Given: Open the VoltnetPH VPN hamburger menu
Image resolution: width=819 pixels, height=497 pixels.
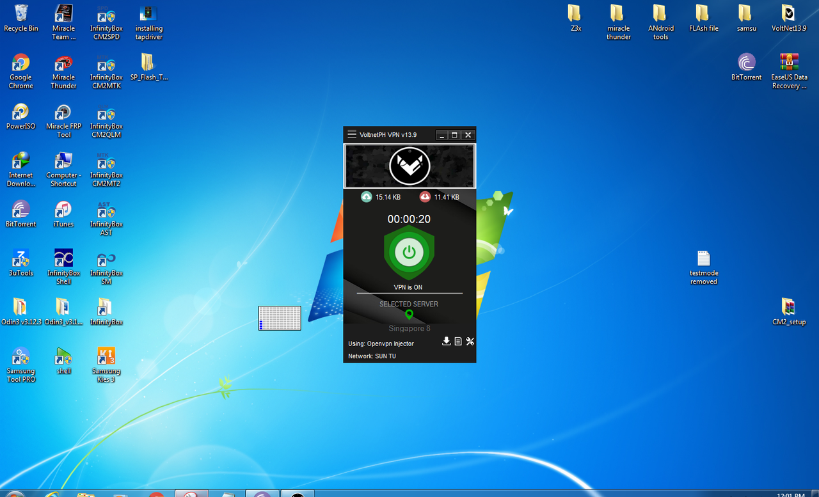Looking at the screenshot, I should [351, 135].
